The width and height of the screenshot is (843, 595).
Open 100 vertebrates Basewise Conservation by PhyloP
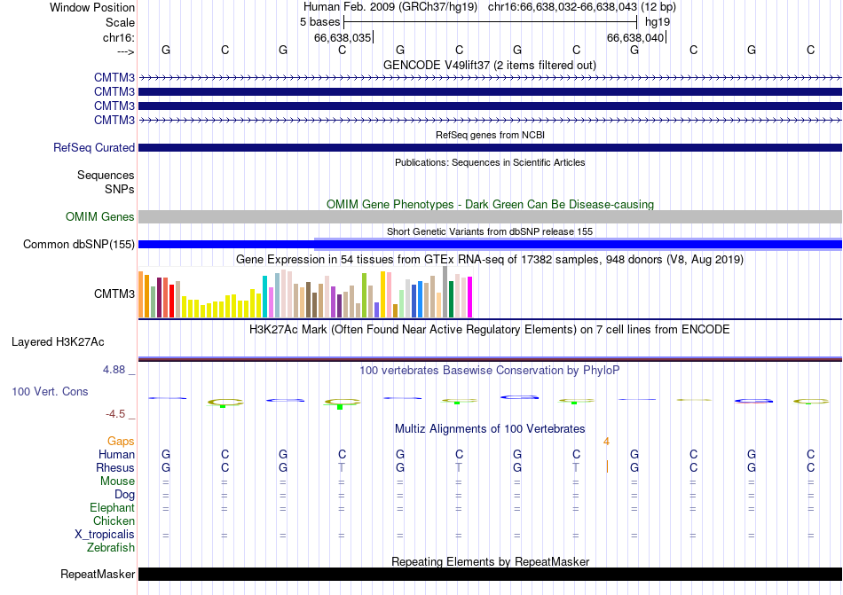(x=490, y=370)
